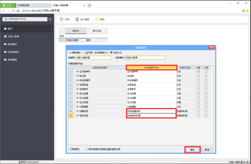The height and width of the screenshot is (164, 251).
Task: Click the 远程模板数据项 column header
Action: tap(100, 68)
